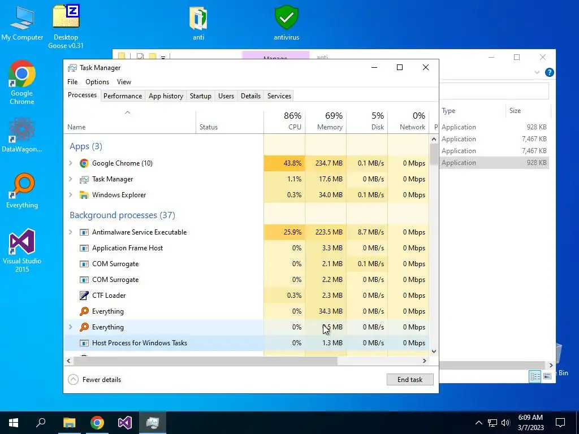
Task: Click Background processes (37) group header
Action: (x=122, y=215)
